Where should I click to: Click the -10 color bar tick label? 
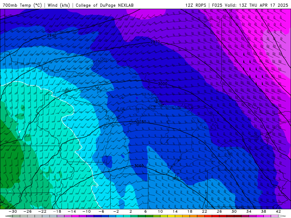coord(87,211)
